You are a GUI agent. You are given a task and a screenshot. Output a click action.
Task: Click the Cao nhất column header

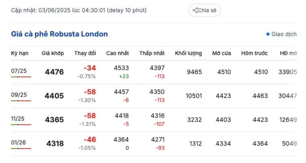(x=117, y=53)
